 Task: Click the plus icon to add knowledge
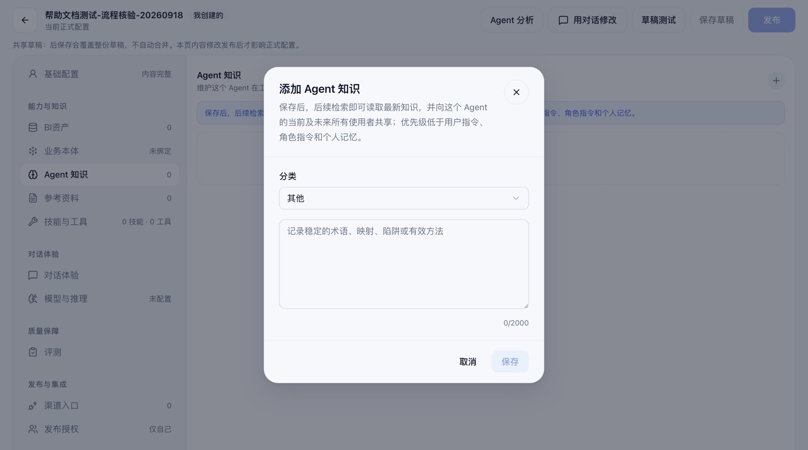pyautogui.click(x=776, y=81)
